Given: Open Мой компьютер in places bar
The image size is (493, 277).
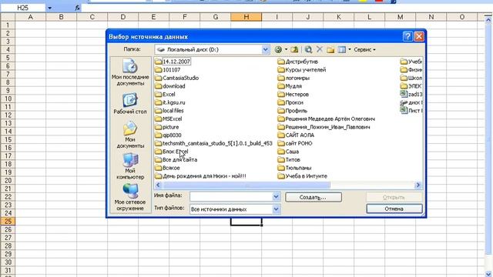Looking at the screenshot, I should 130,166.
